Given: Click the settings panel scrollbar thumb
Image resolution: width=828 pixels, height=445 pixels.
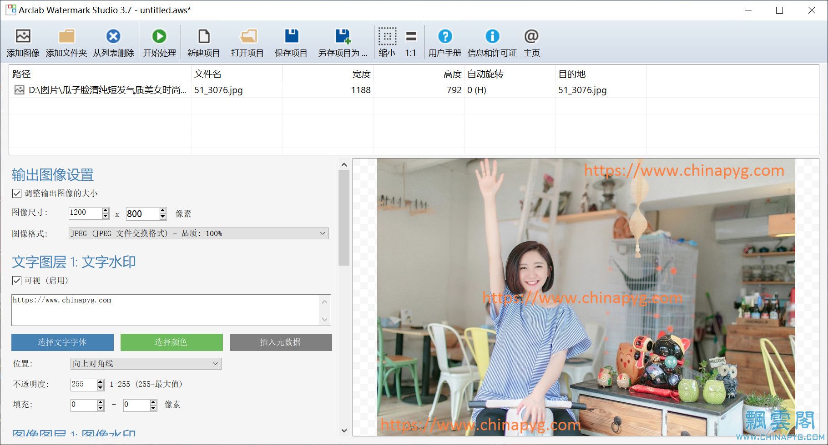Looking at the screenshot, I should [344, 218].
